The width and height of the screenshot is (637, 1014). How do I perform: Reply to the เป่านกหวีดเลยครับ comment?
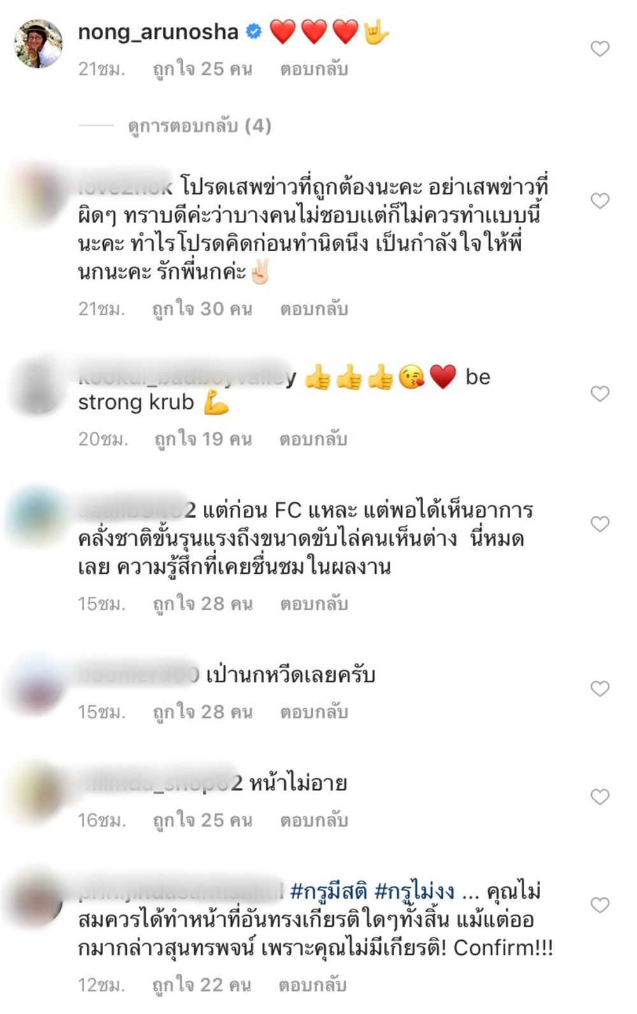[x=313, y=712]
